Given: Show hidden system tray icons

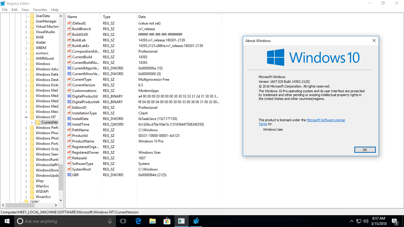Looking at the screenshot, I should (x=351, y=221).
